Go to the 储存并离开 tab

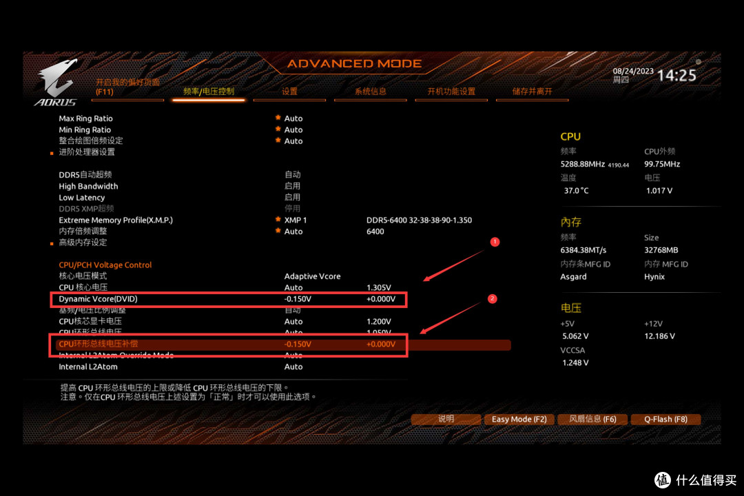pyautogui.click(x=533, y=92)
